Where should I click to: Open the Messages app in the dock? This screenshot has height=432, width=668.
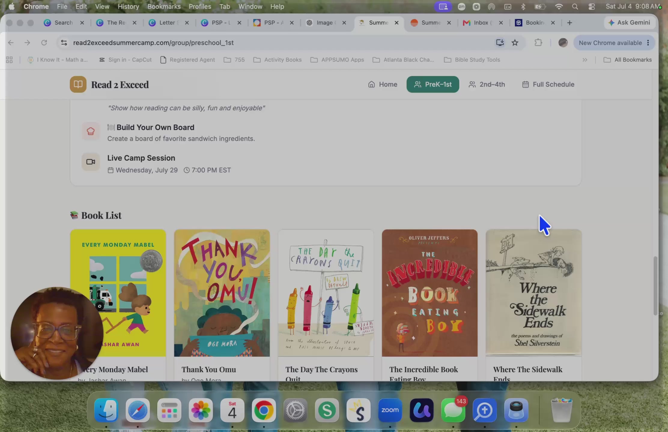click(453, 410)
